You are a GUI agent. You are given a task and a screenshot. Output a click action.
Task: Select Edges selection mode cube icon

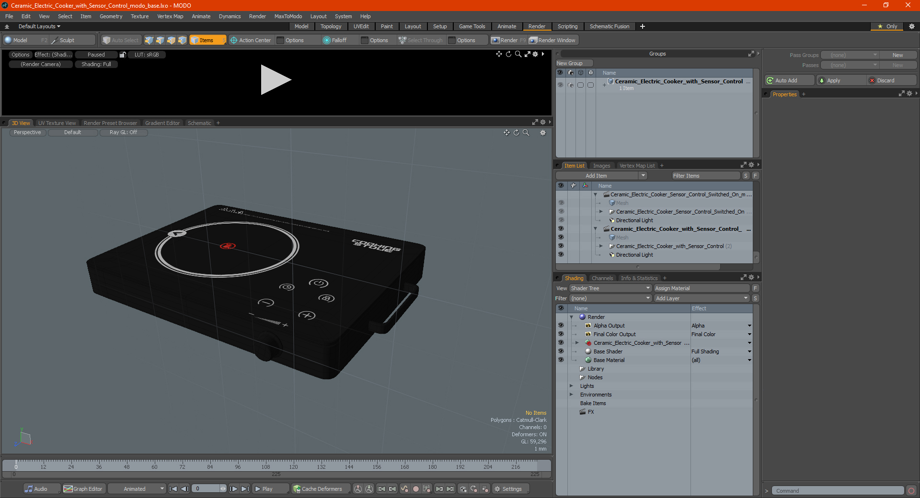pos(160,40)
